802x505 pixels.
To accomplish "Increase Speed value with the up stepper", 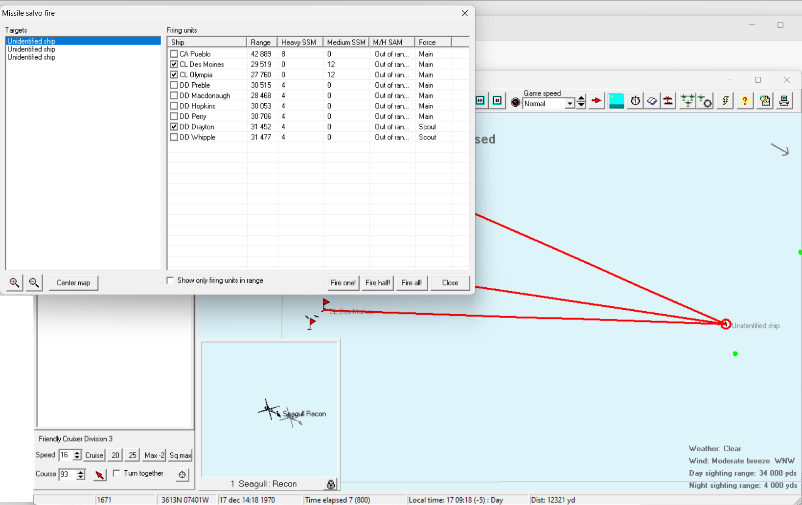I will (77, 453).
